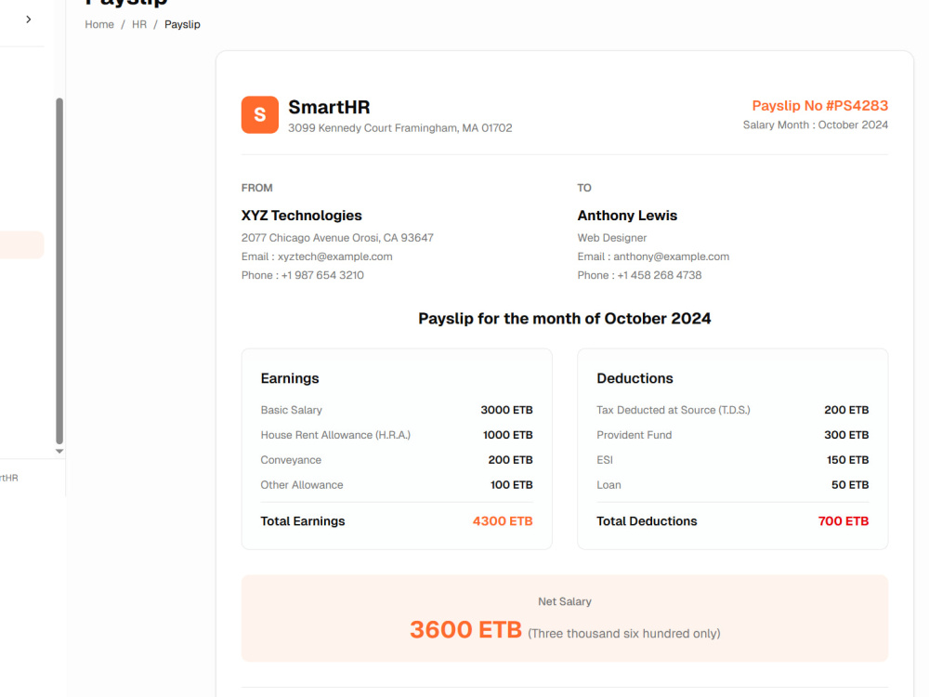
Task: Click the +1 458 268 4738 phone line
Action: [x=639, y=275]
